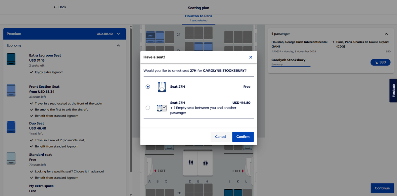Click the Duo Seat legend icon
Screen dimensions: 397x196
(11, 127)
